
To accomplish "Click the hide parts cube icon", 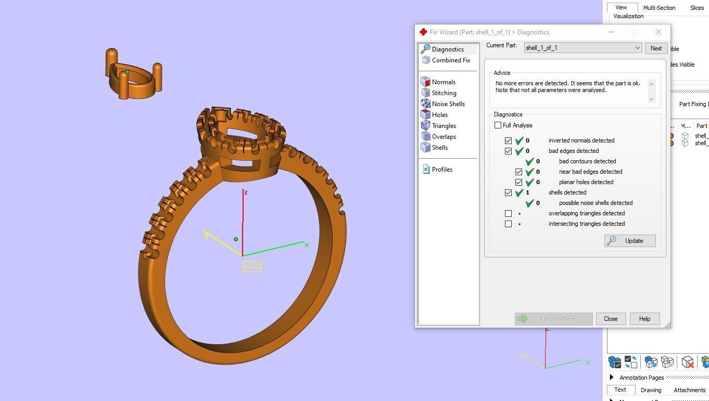I will 667,362.
